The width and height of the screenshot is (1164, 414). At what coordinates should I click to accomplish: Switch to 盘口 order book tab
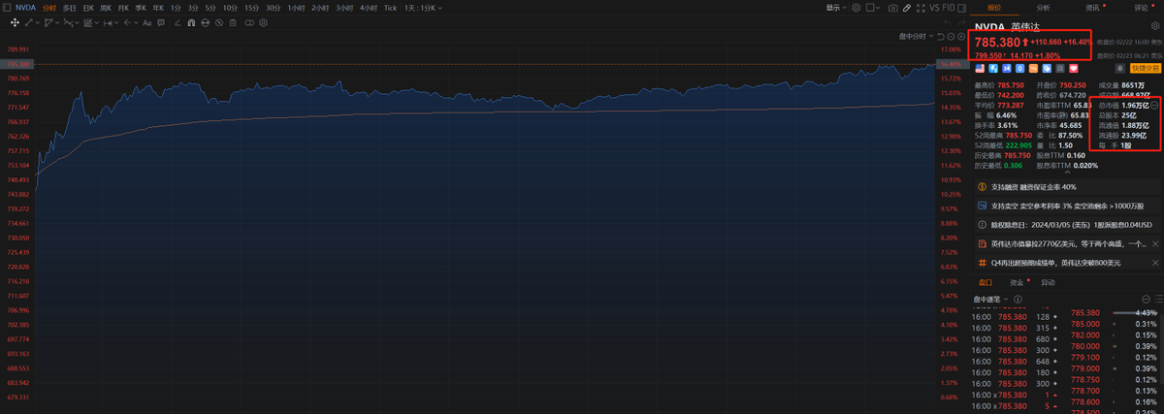(986, 282)
